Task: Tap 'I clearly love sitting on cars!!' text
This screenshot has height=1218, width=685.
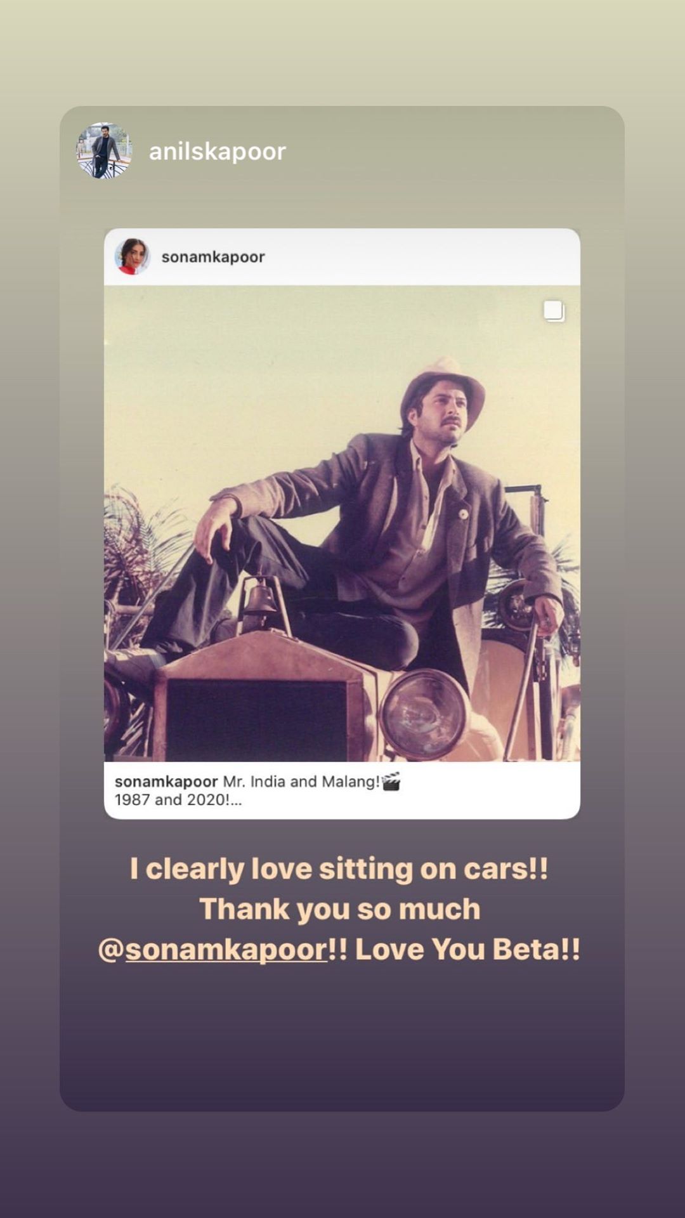Action: pos(339,869)
